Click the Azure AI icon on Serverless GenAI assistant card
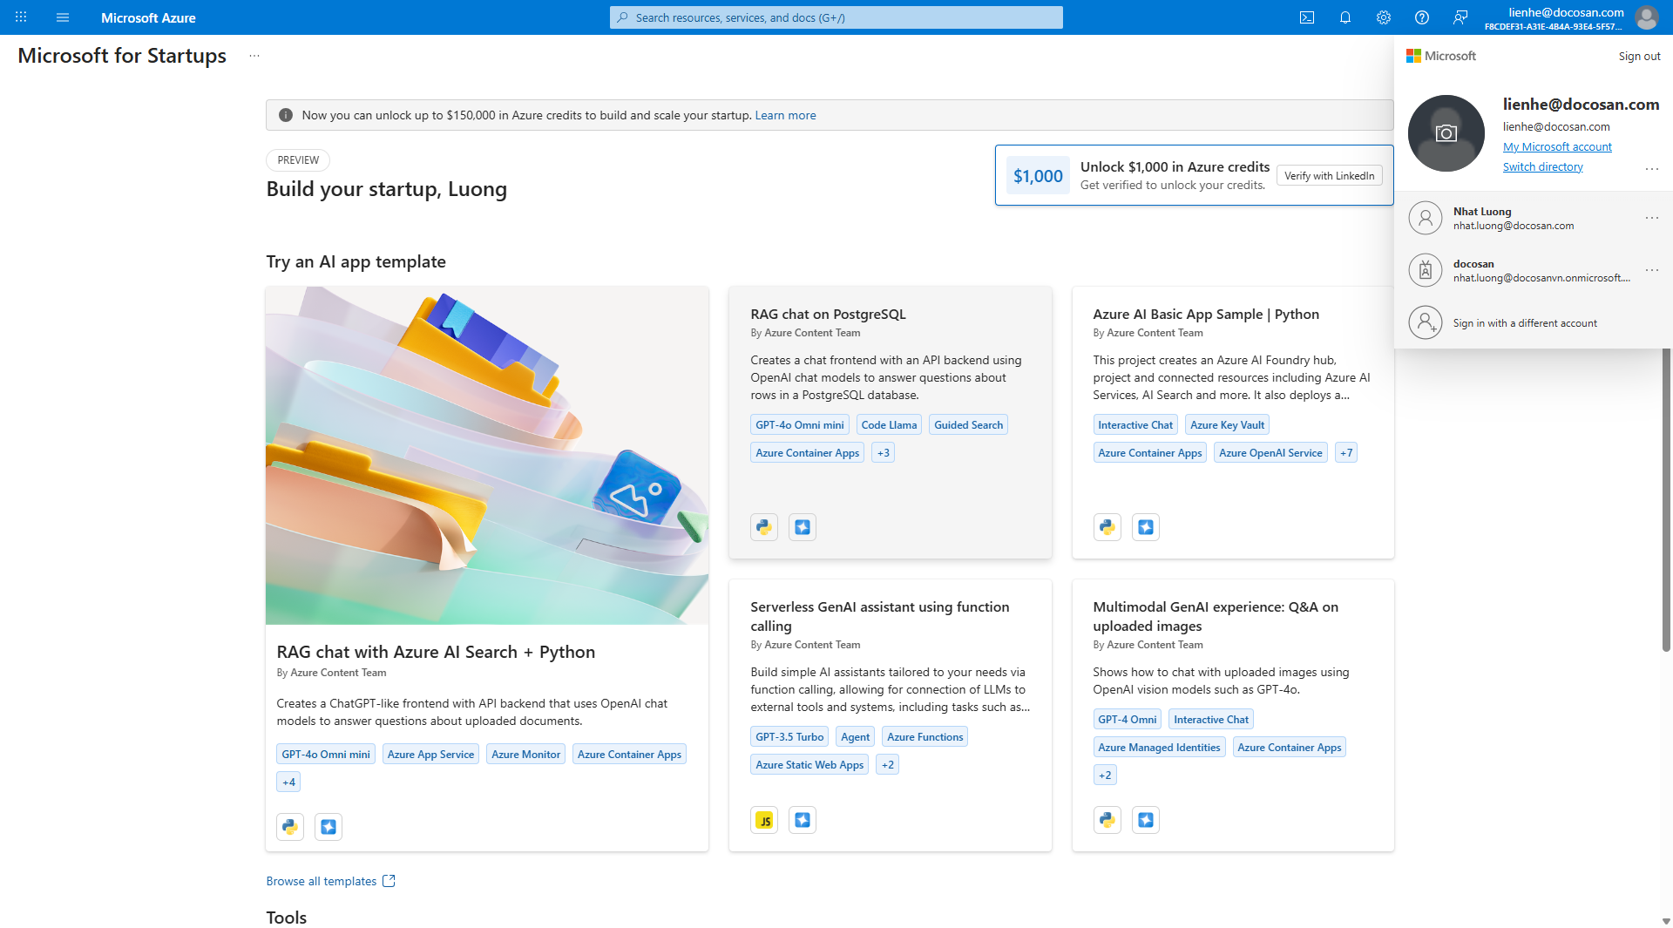1673x928 pixels. (803, 820)
